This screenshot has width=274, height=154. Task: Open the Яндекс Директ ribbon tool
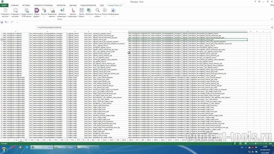pyautogui.click(x=37, y=12)
